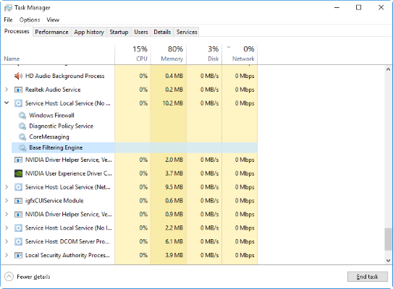Image resolution: width=393 pixels, height=289 pixels.
Task: Click the igfxCUIService Module icon
Action: (18, 201)
